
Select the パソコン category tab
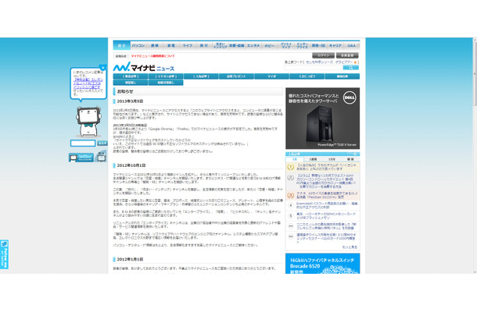point(138,45)
